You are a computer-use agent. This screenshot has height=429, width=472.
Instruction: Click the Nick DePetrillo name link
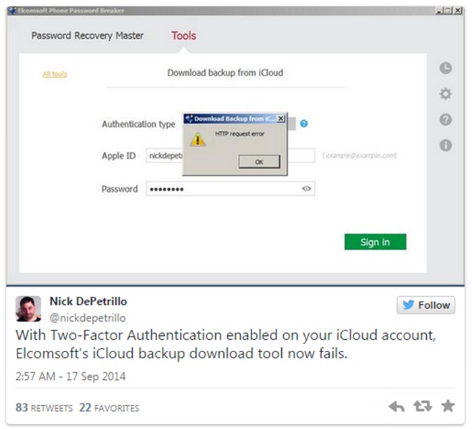tap(88, 301)
